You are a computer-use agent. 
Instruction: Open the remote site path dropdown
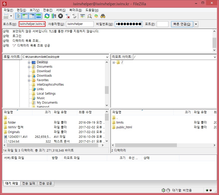(215, 57)
